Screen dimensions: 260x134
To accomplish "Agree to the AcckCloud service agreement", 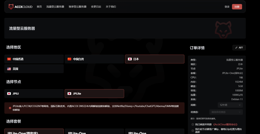I will [193, 124].
